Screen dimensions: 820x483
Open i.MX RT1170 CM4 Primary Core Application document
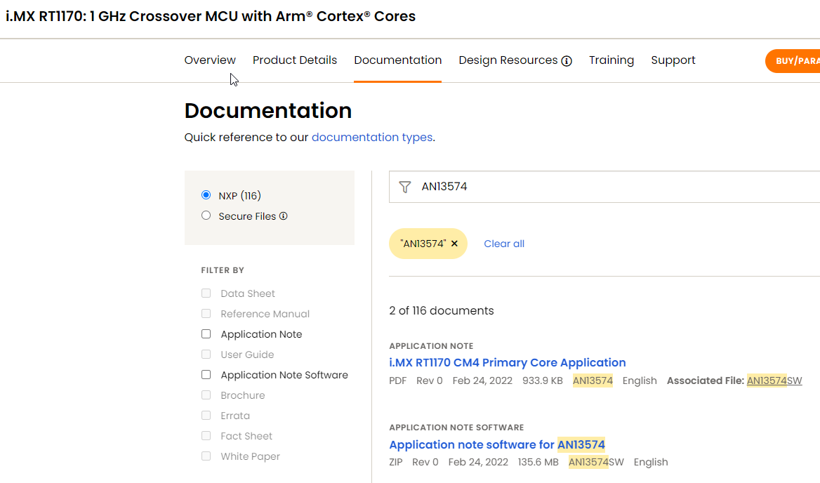[x=508, y=362]
